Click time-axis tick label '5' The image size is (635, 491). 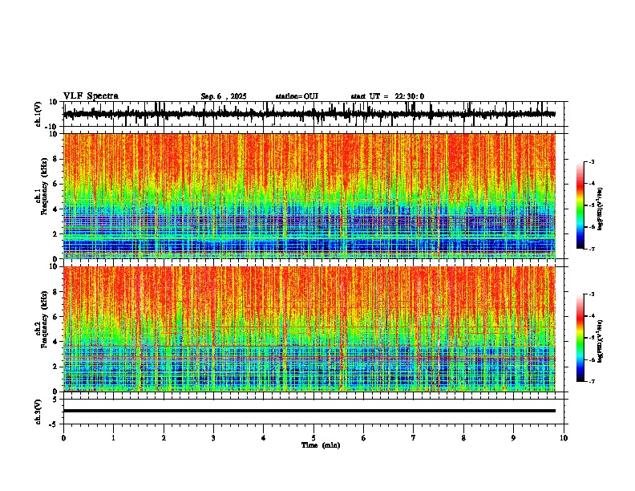coord(313,438)
